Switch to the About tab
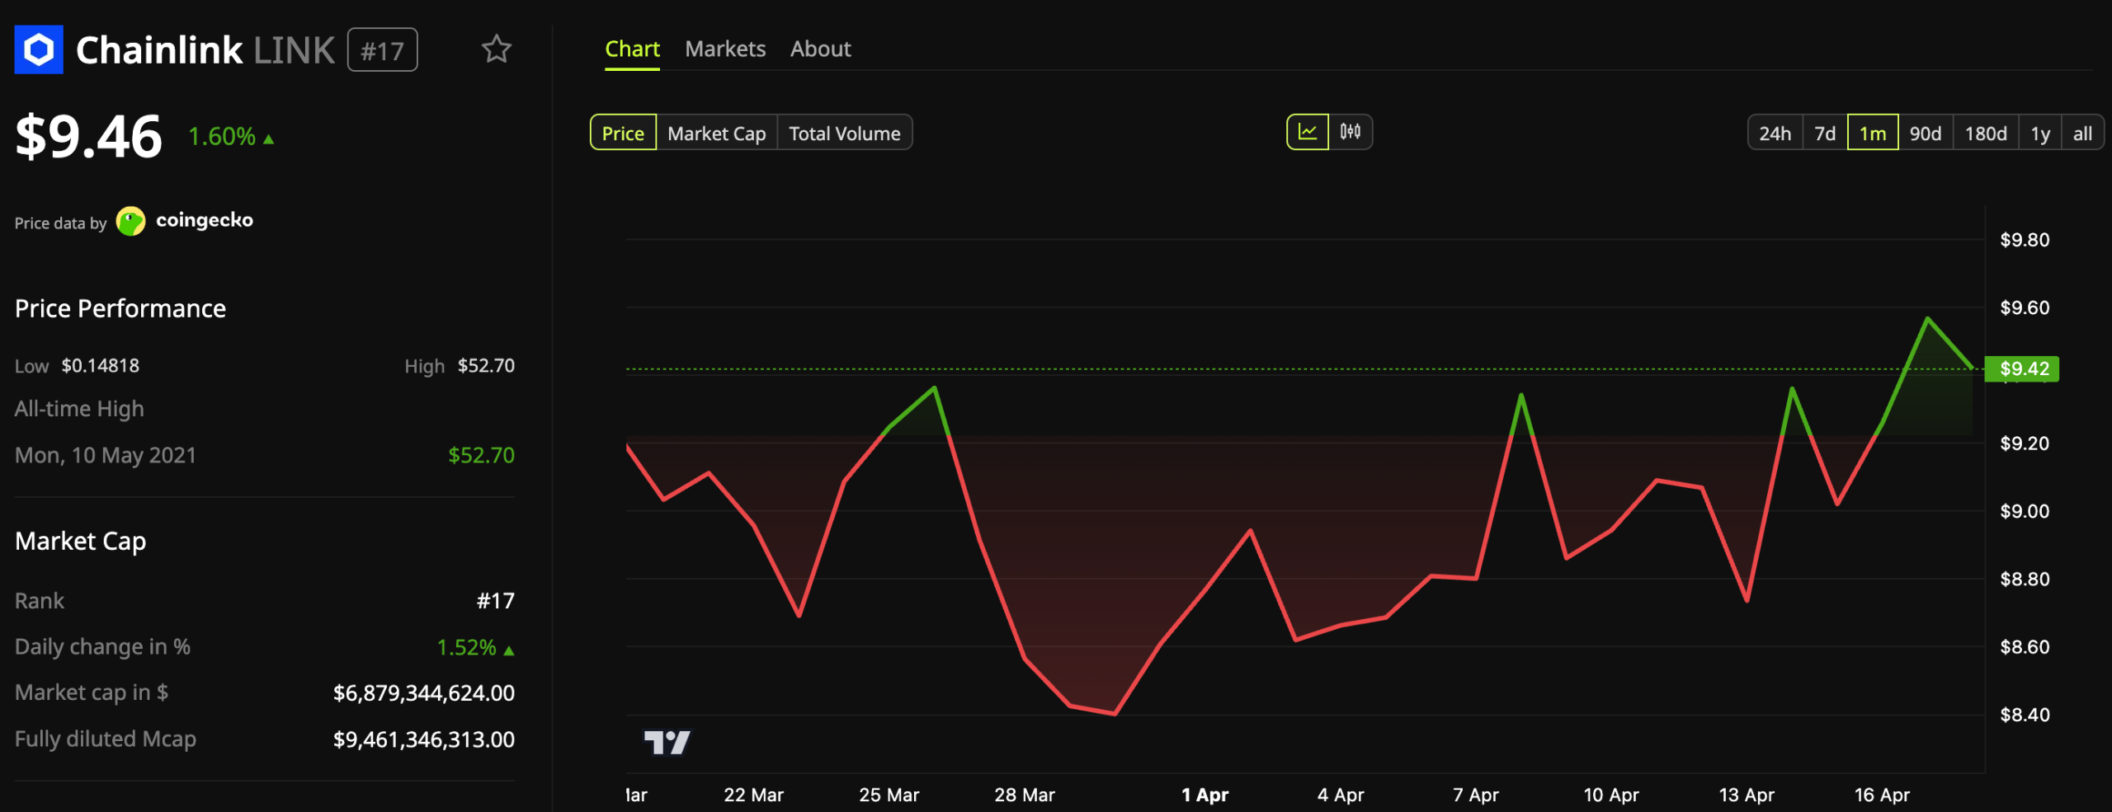This screenshot has height=812, width=2112. point(821,49)
